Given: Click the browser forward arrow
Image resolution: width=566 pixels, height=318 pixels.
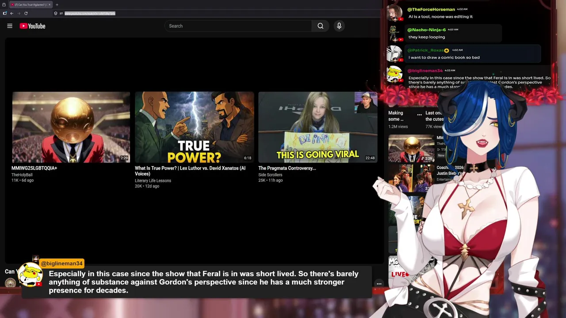Looking at the screenshot, I should point(19,13).
